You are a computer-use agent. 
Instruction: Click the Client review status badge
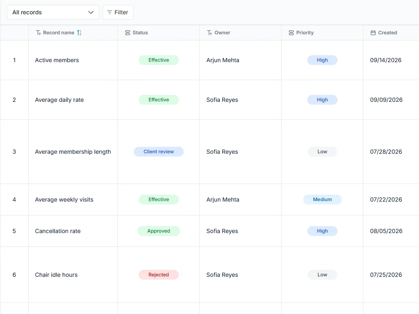[159, 152]
